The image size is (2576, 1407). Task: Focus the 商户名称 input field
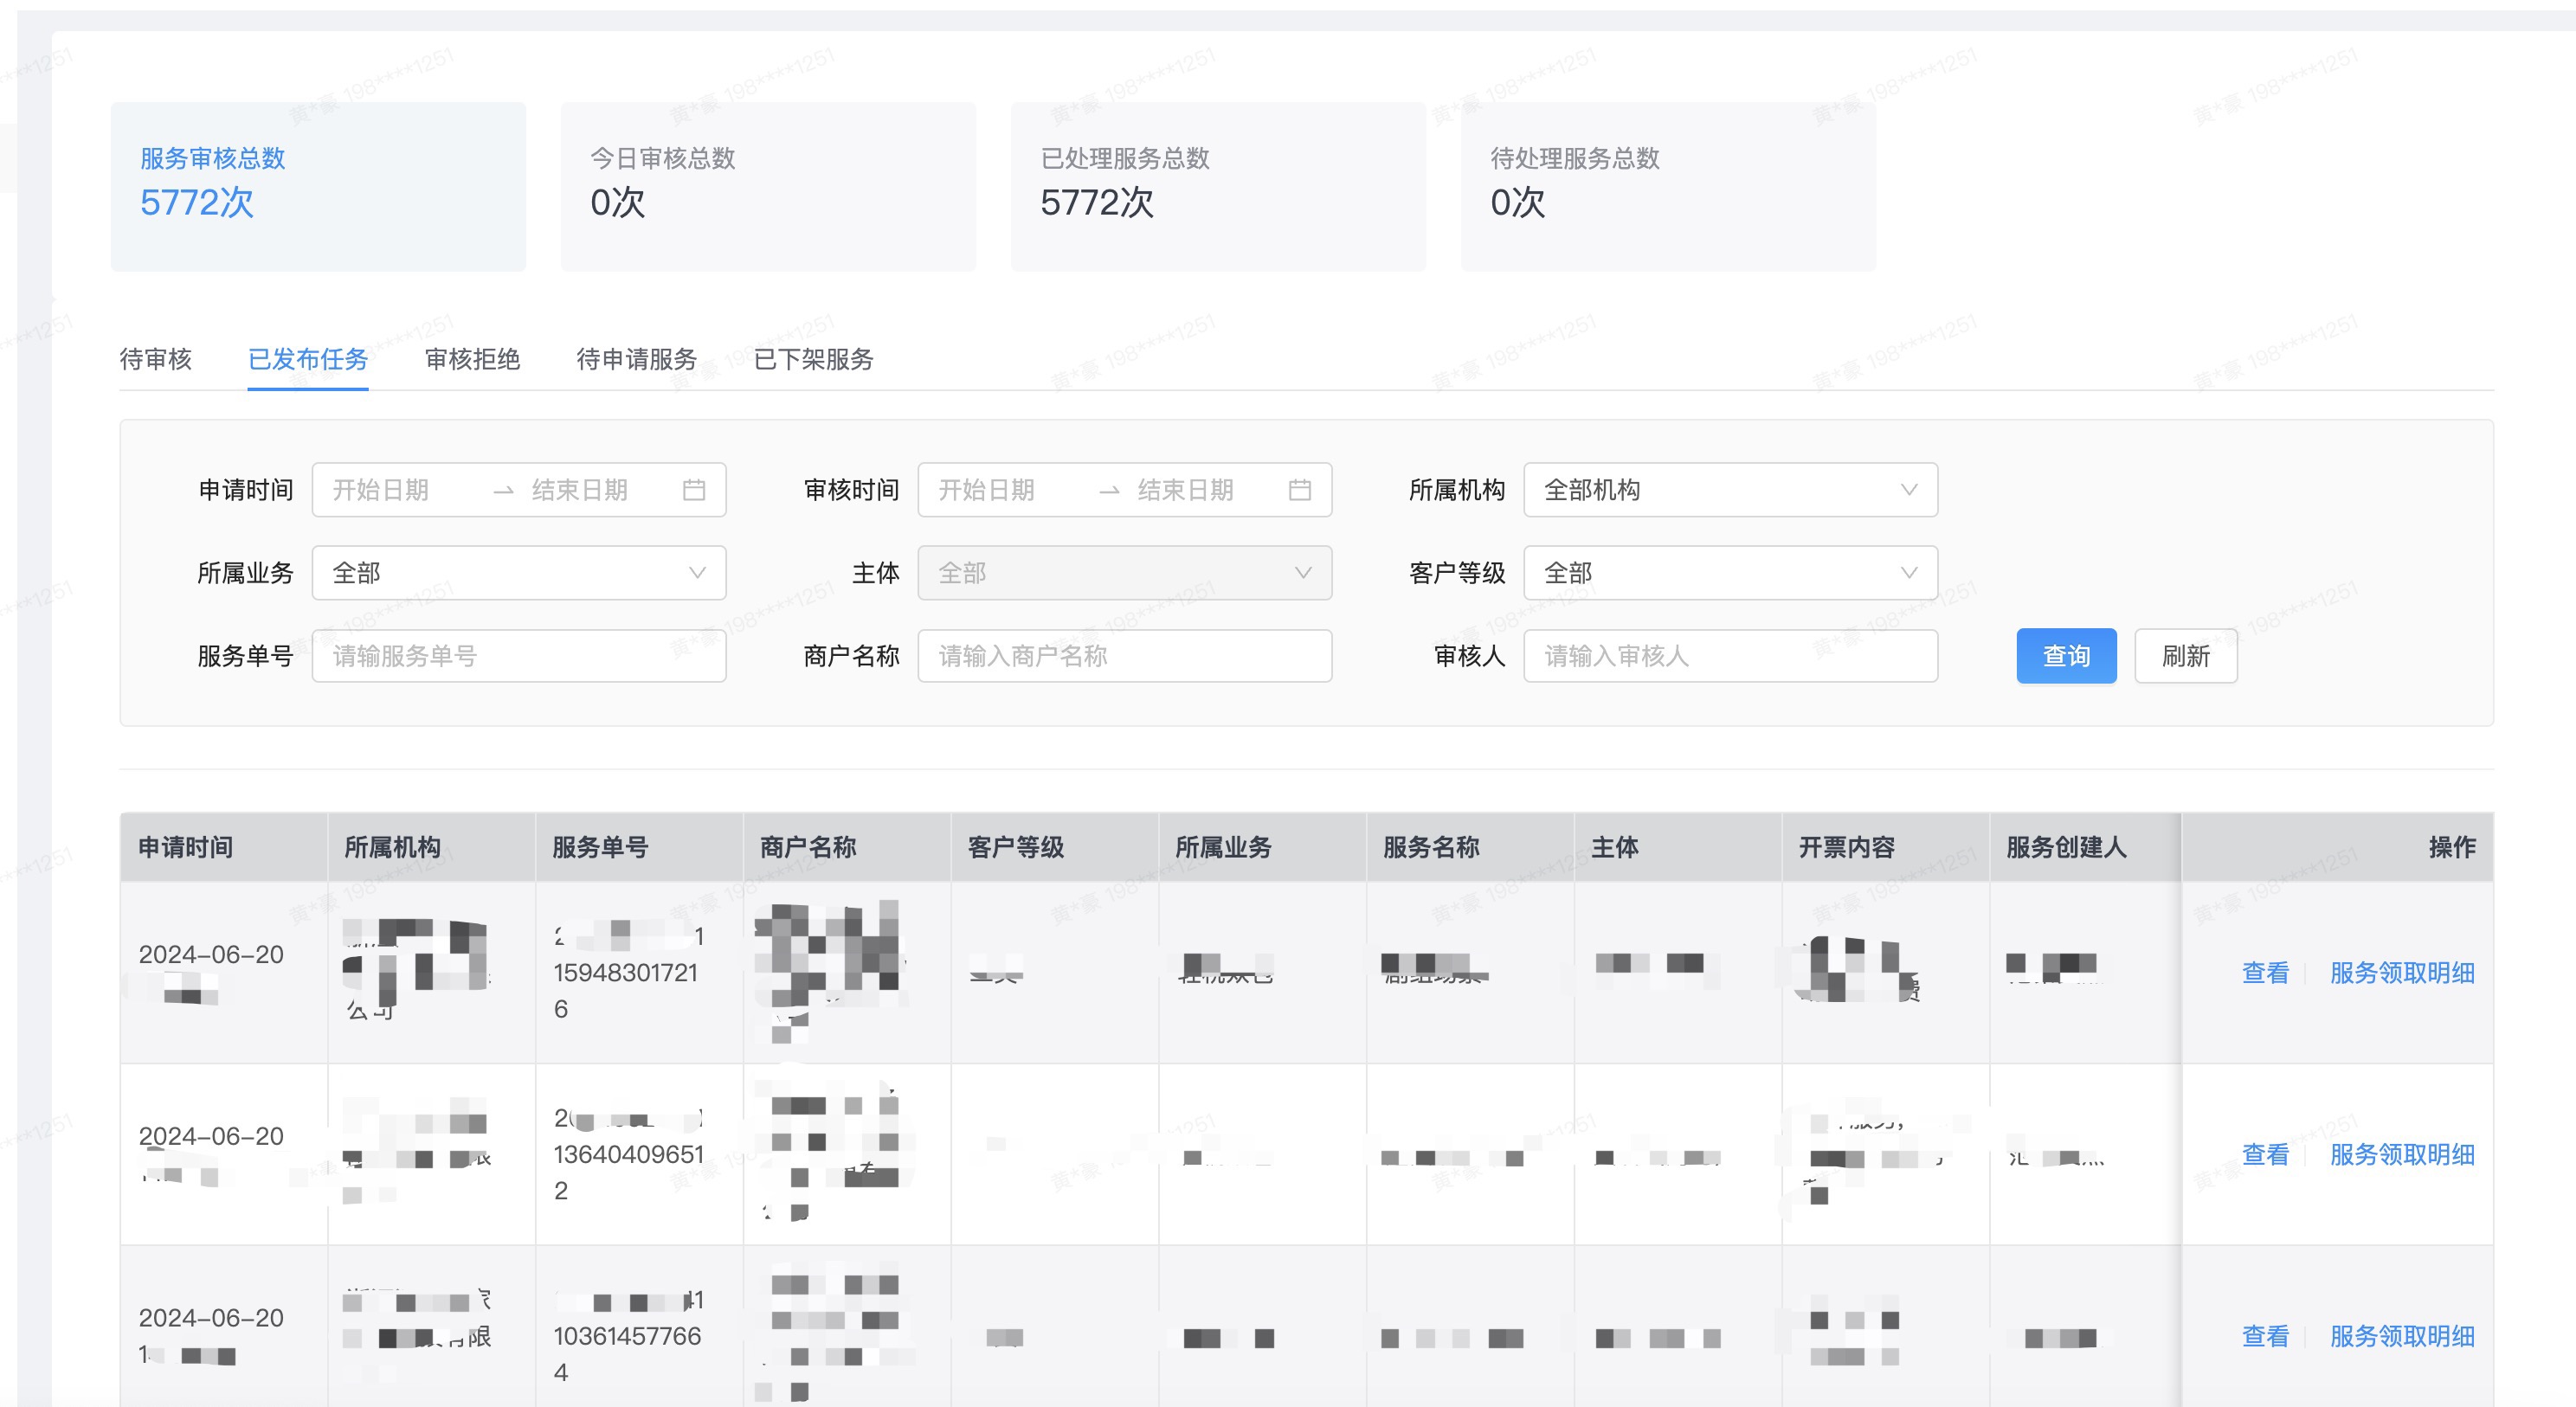click(x=1125, y=656)
